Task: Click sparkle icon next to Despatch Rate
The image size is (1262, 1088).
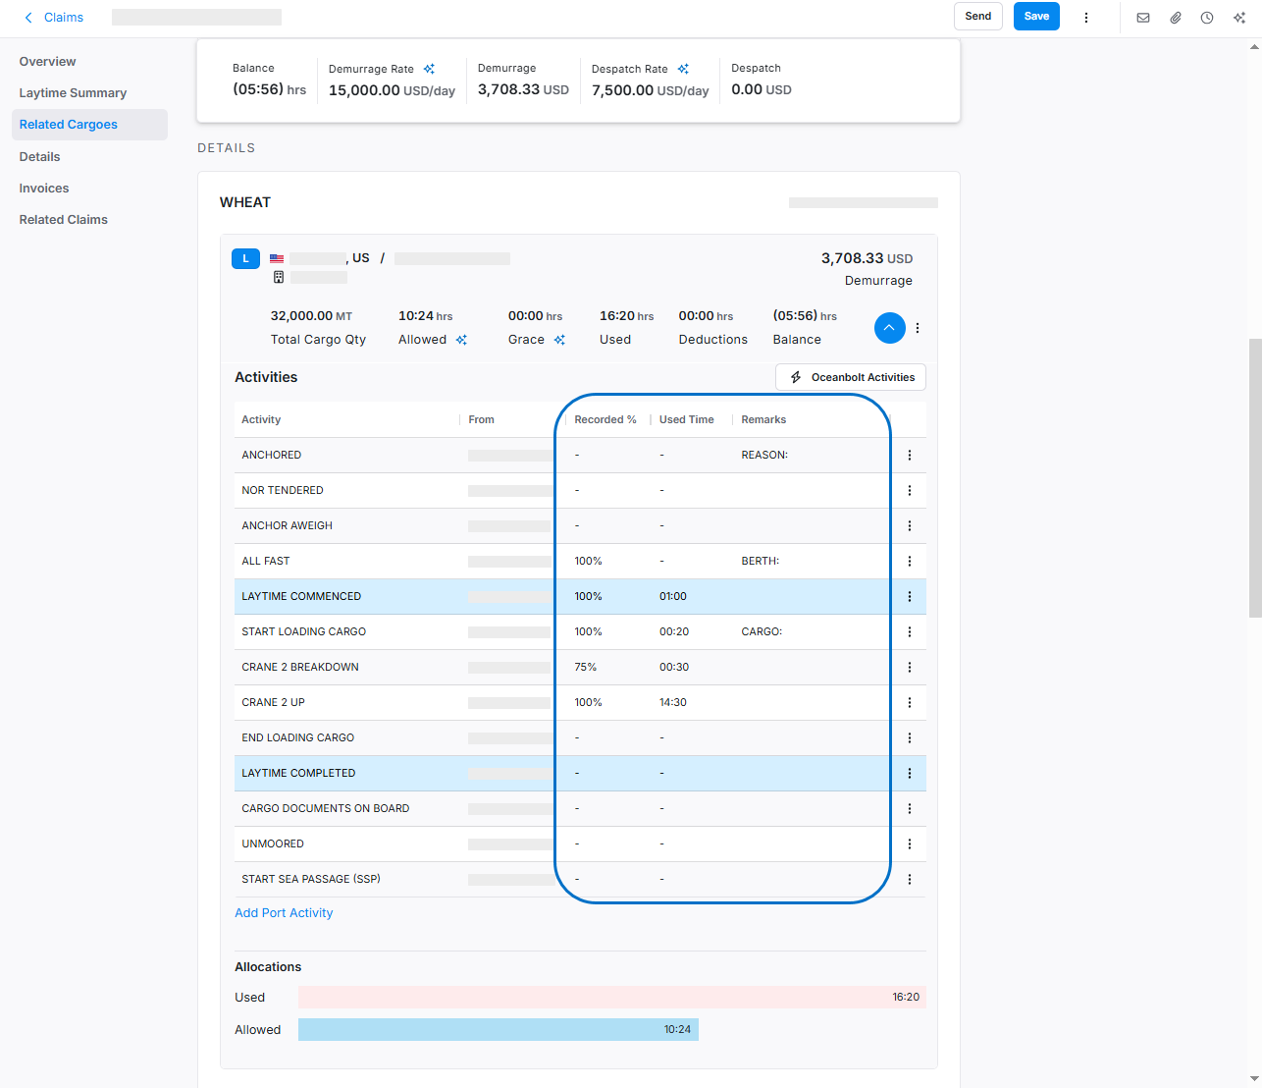Action: pos(683,69)
